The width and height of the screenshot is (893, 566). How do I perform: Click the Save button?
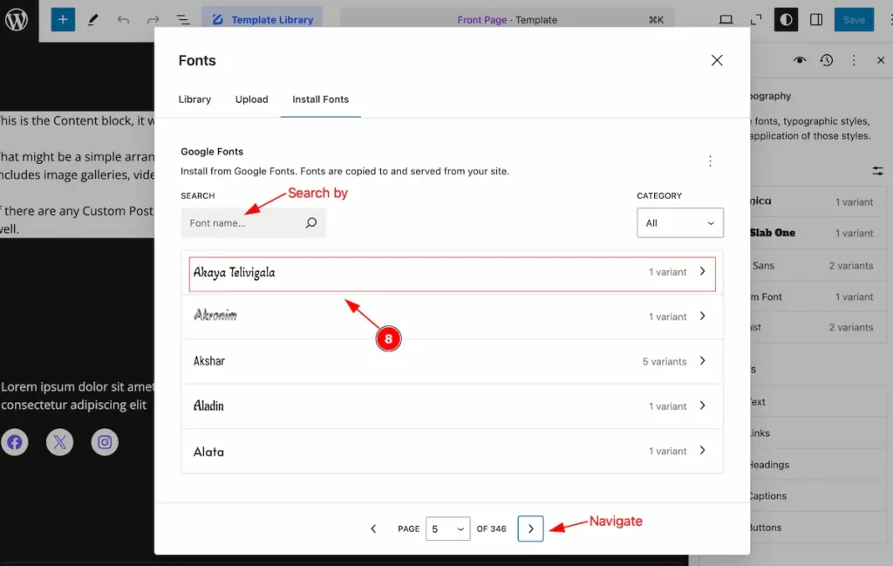click(854, 20)
